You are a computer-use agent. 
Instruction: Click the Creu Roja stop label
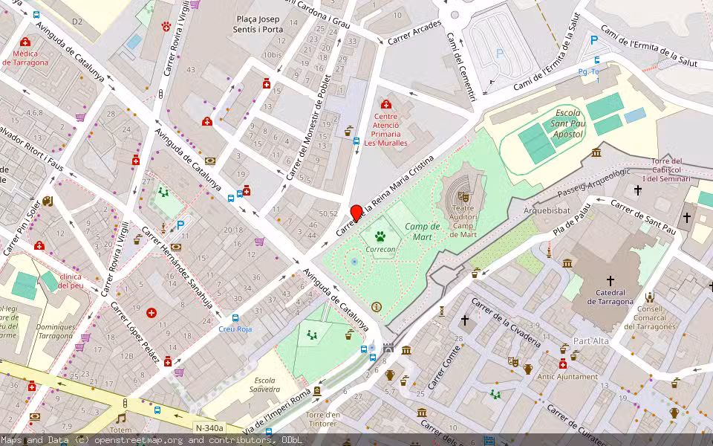click(x=235, y=329)
